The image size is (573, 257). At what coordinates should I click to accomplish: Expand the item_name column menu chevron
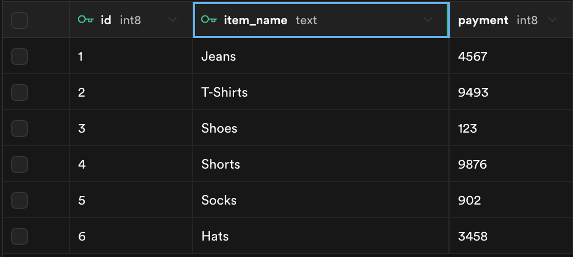(x=428, y=20)
